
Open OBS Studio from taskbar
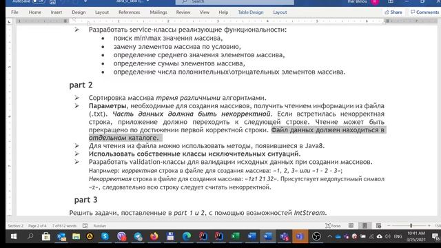coord(316,236)
